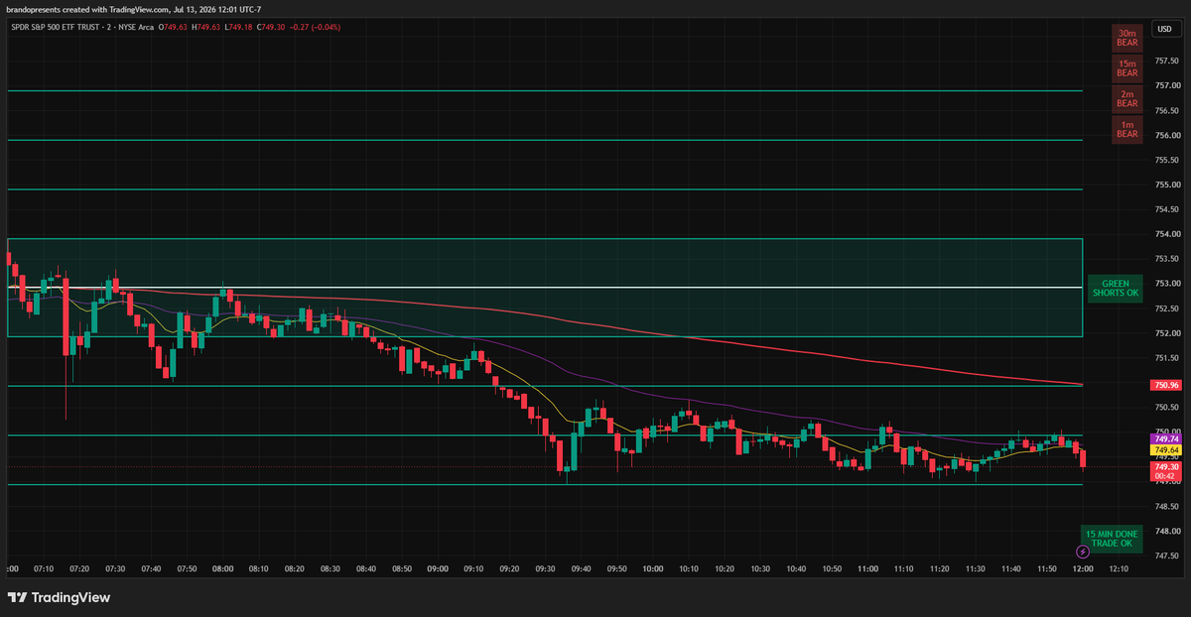Click the 2m BEAR indicator label
The width and height of the screenshot is (1191, 617).
[x=1126, y=98]
